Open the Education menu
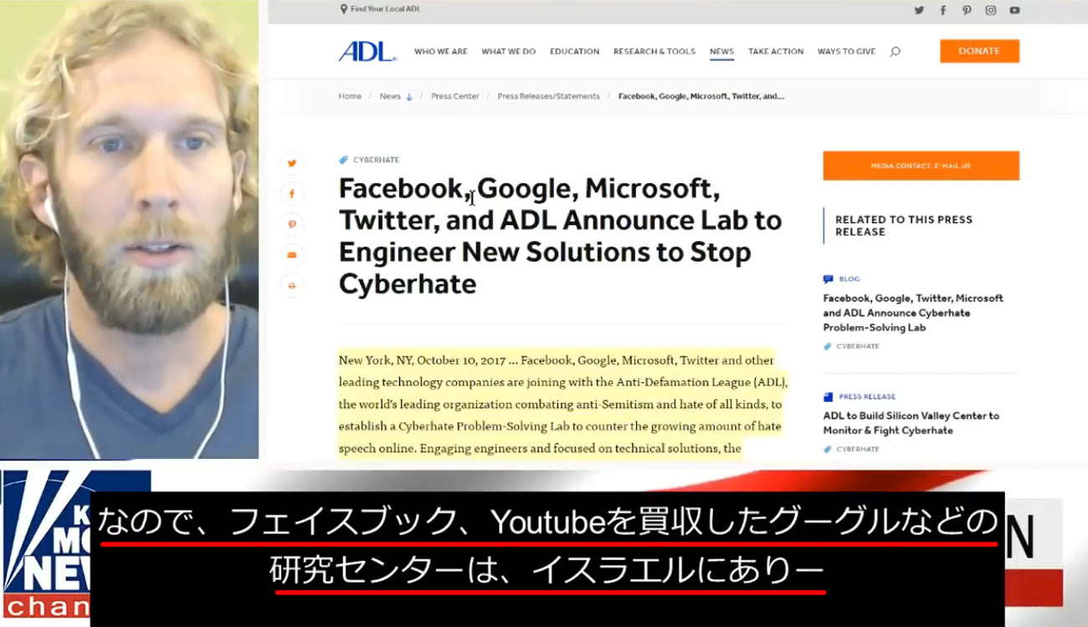1088x627 pixels. click(574, 52)
